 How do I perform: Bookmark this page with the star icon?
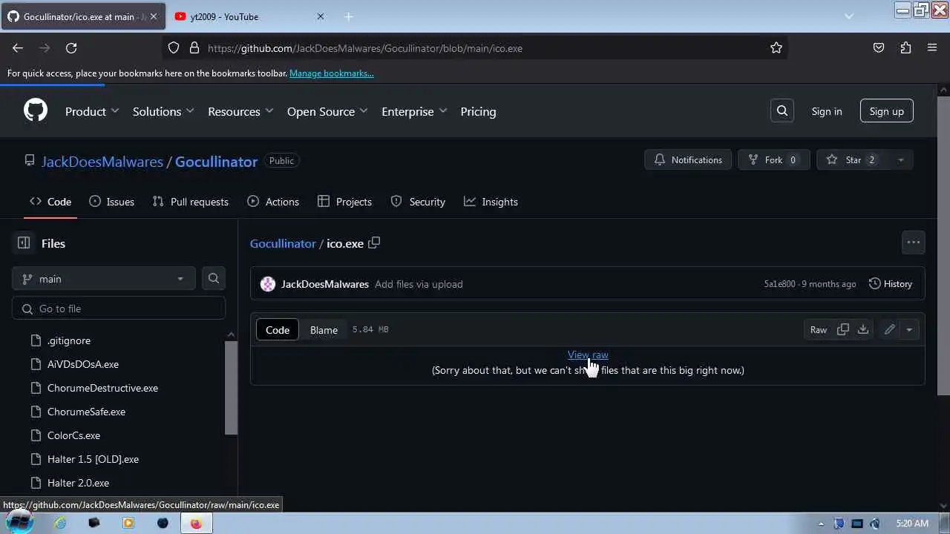(776, 48)
